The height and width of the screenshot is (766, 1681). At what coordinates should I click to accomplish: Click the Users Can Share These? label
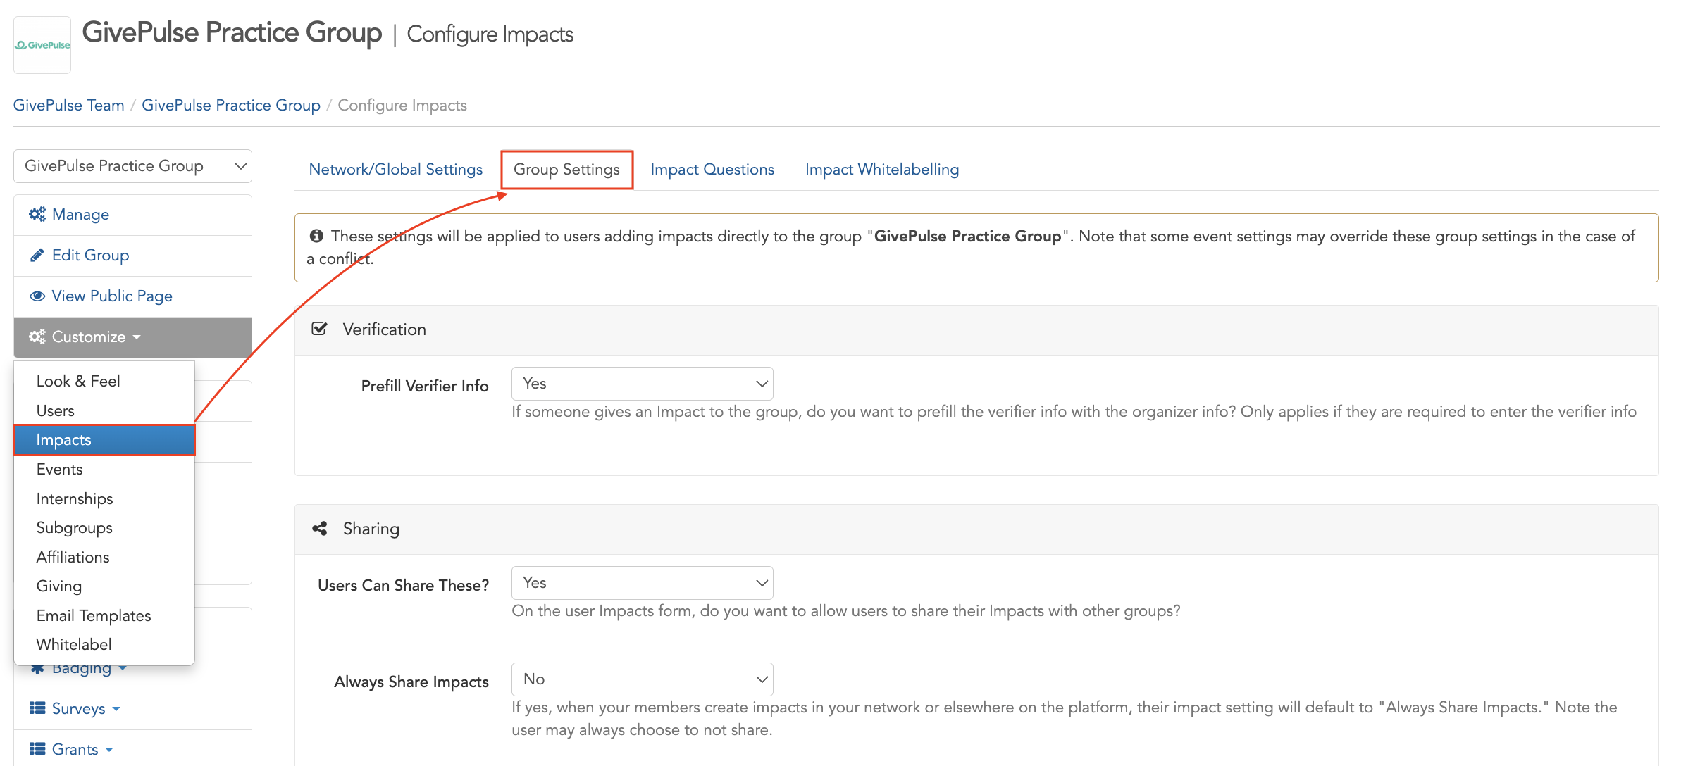(x=403, y=585)
